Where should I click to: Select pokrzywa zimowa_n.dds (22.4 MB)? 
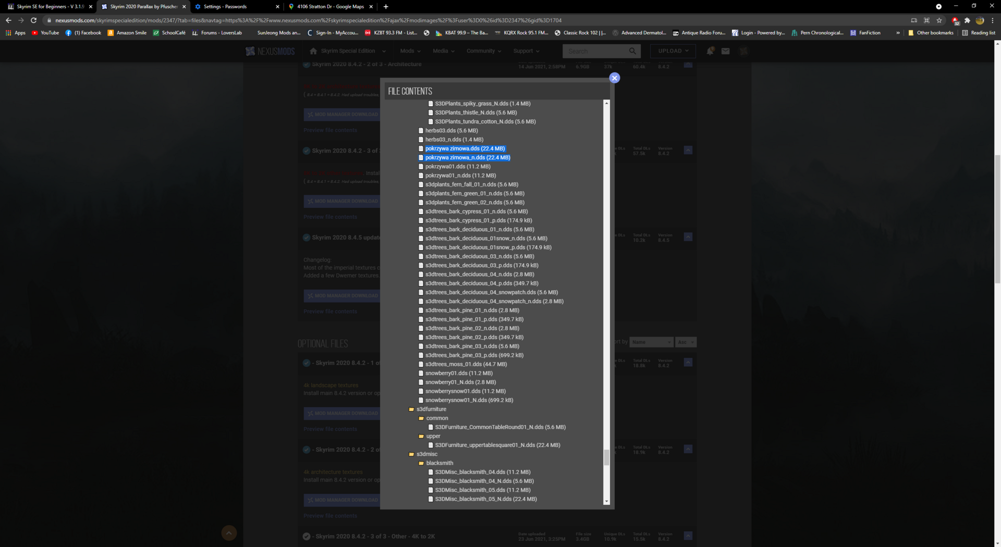tap(468, 157)
